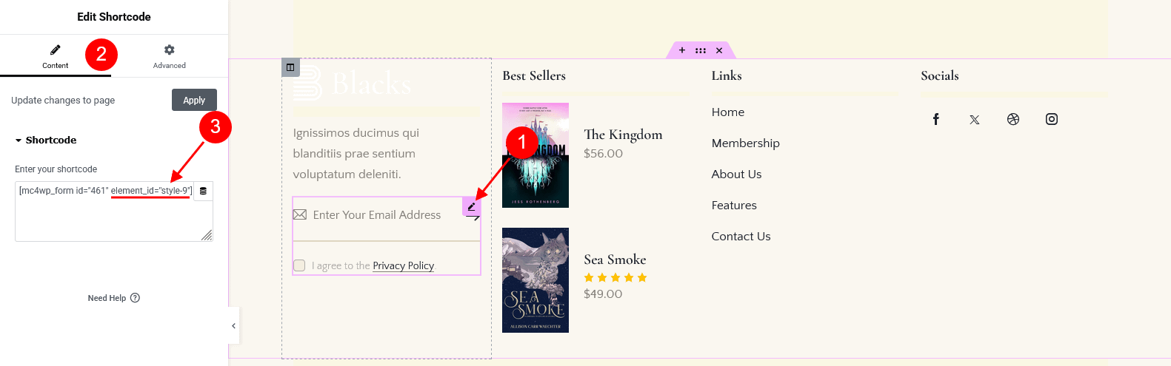
Task: Open the X (Twitter) social icon
Action: click(x=975, y=119)
